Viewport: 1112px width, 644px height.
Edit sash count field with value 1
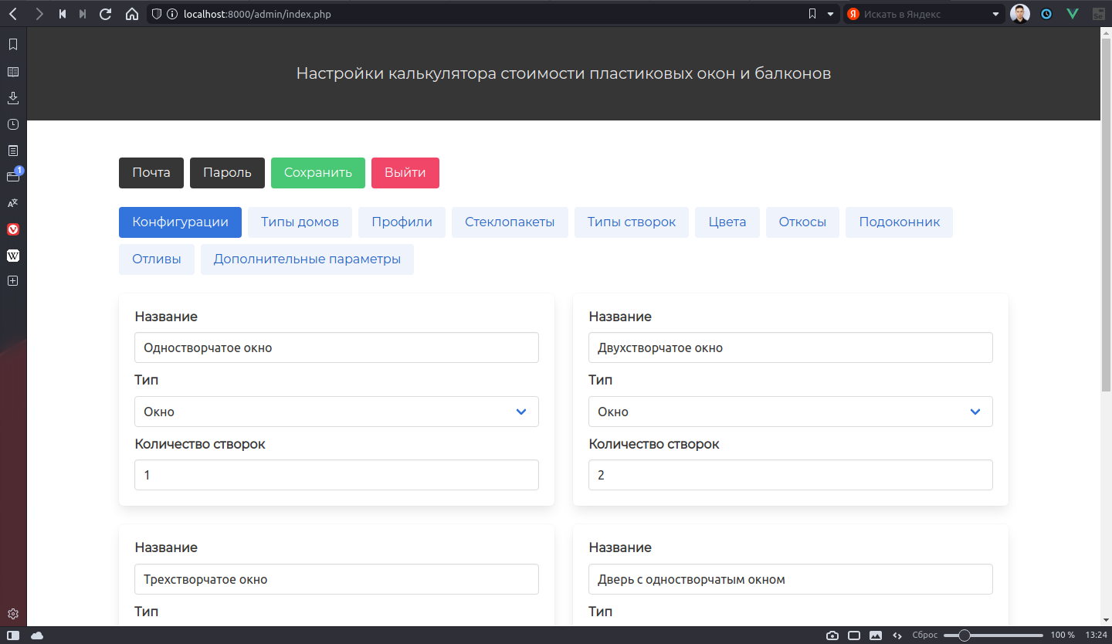click(337, 475)
